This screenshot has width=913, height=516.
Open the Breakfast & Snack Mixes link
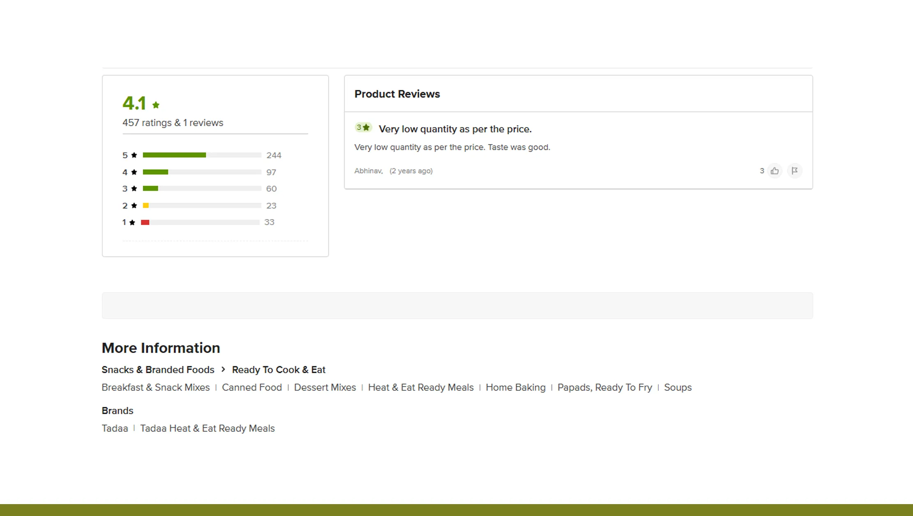pyautogui.click(x=156, y=387)
